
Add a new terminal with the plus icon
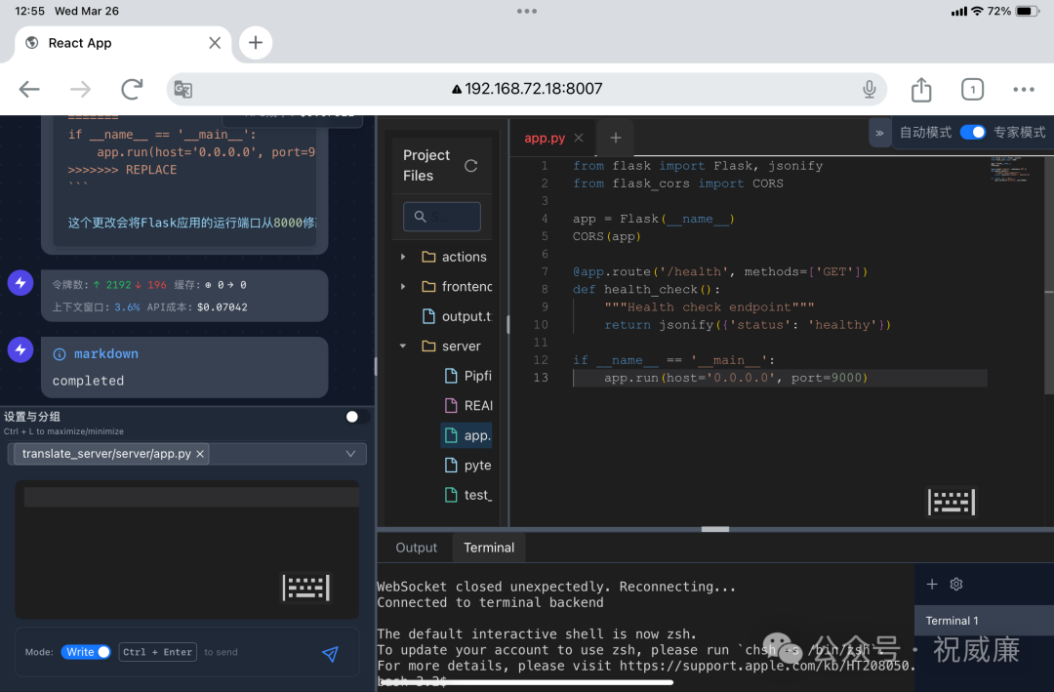tap(932, 584)
